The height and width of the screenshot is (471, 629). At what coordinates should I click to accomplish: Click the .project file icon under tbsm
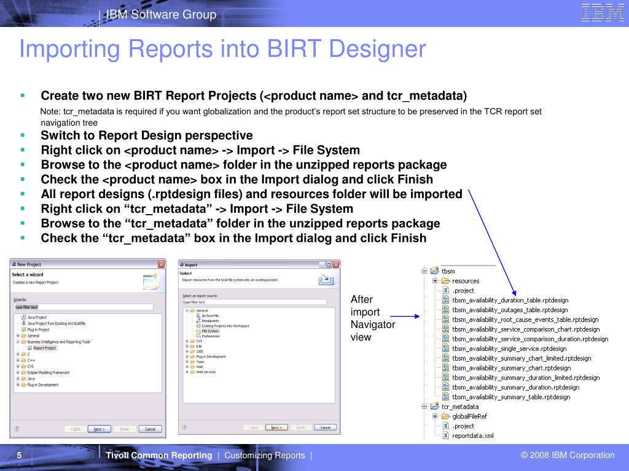tap(445, 291)
